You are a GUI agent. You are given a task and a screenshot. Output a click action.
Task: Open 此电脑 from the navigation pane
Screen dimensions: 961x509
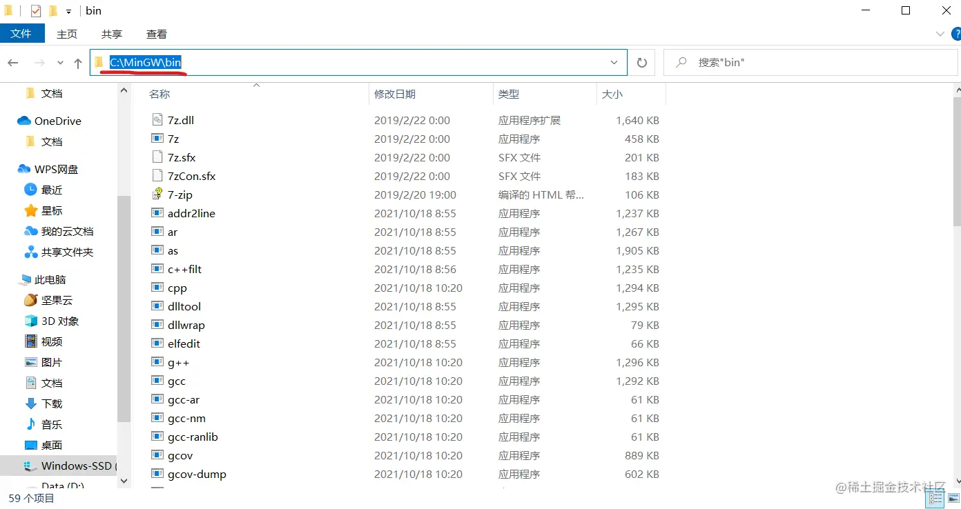[48, 279]
